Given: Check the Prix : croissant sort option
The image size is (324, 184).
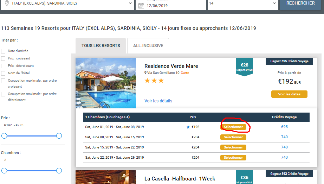Looking at the screenshot, I should tap(3, 58).
